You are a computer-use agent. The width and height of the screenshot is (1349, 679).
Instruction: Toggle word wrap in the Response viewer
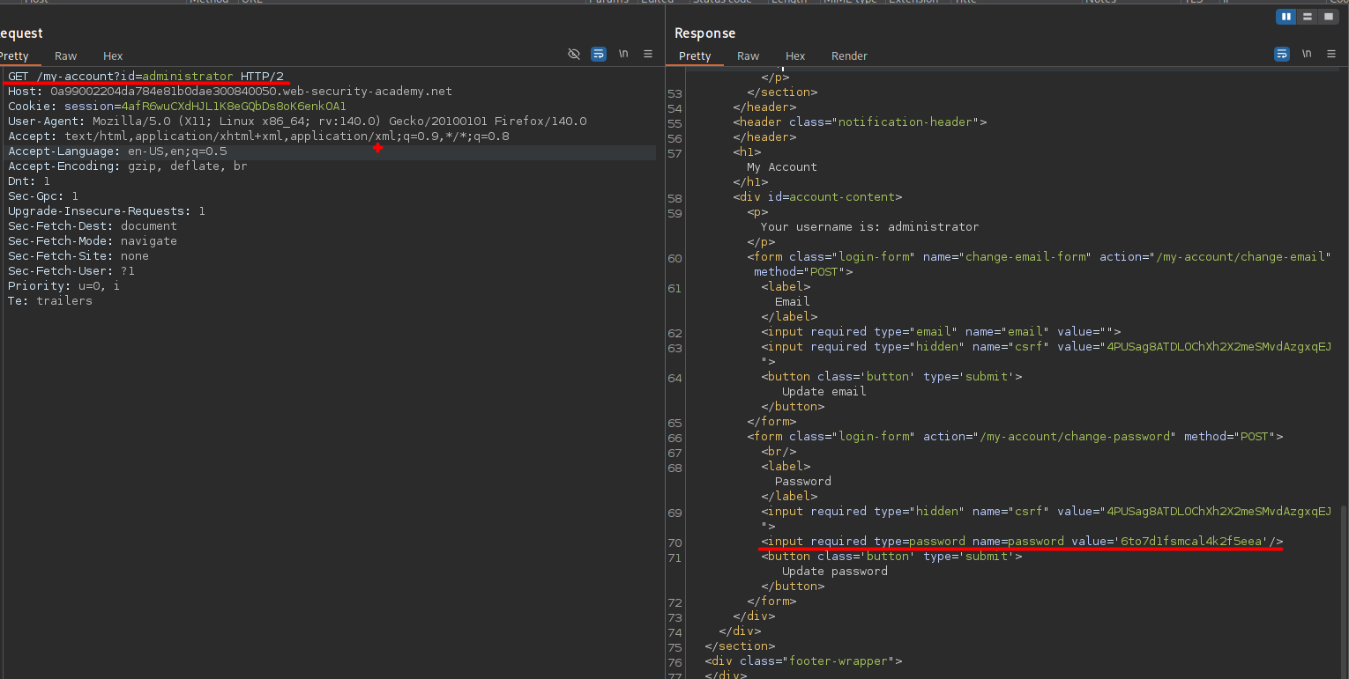click(1282, 54)
